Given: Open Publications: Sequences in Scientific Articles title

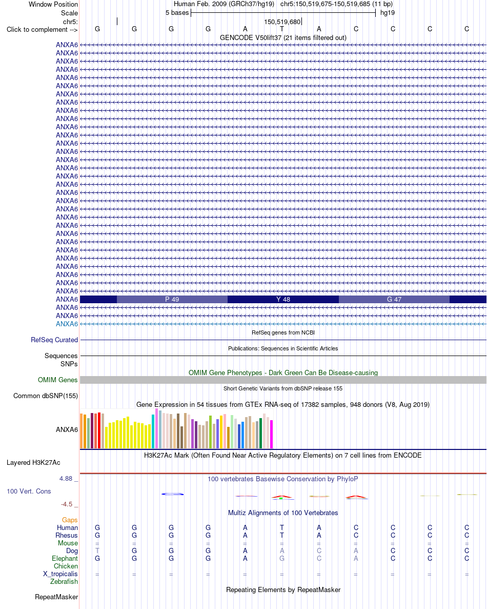Looking at the screenshot, I should point(283,348).
